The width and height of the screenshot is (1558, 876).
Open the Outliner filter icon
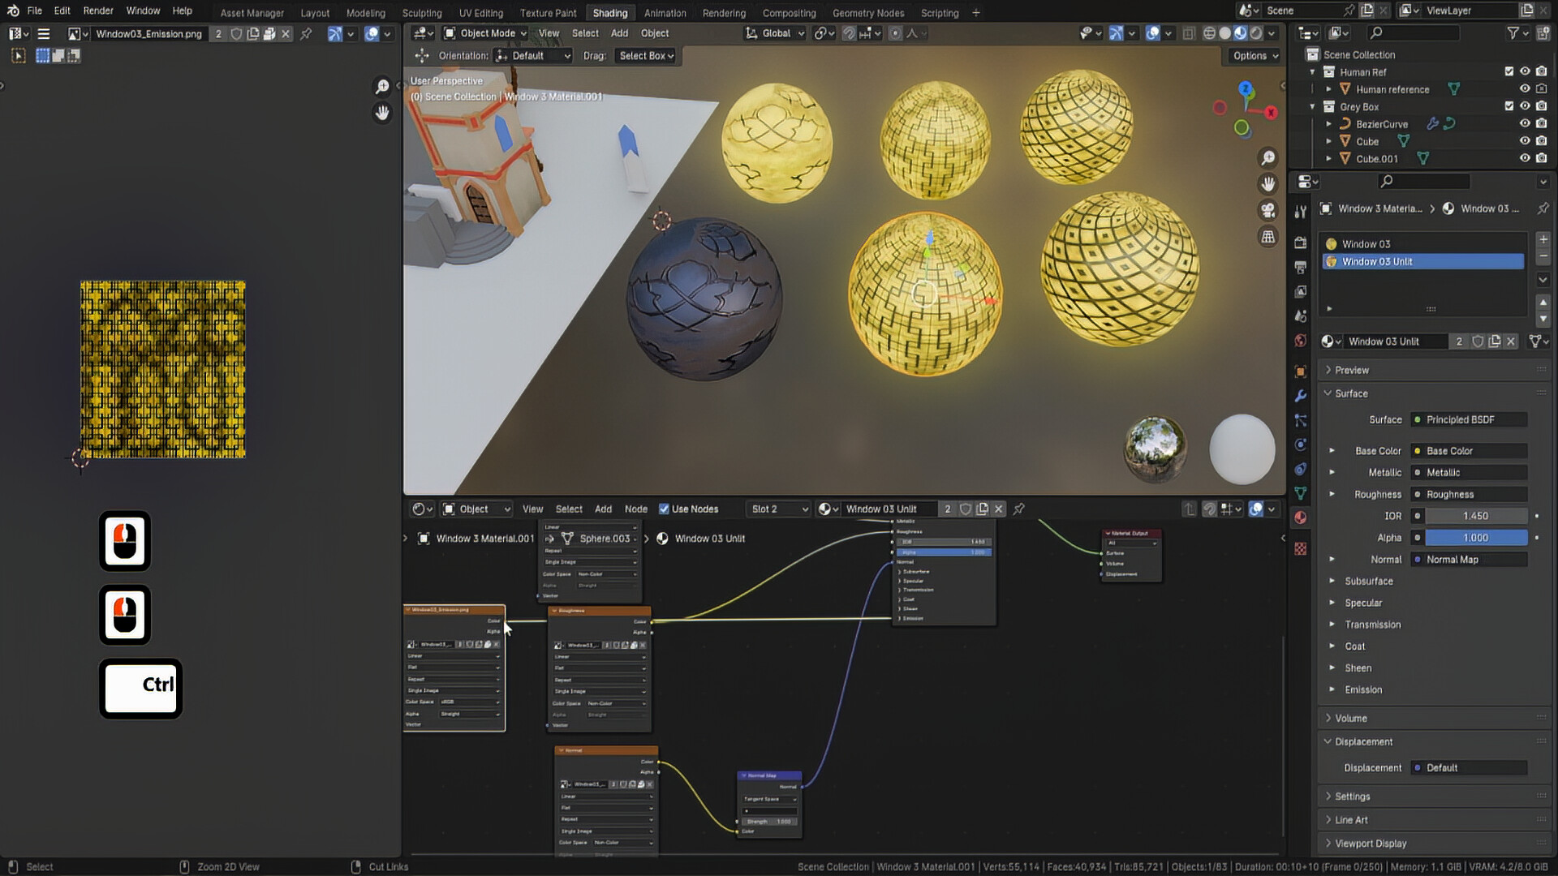[1514, 33]
